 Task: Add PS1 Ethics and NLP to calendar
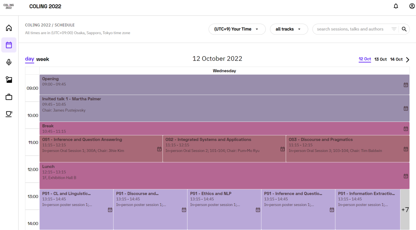pyautogui.click(x=258, y=210)
